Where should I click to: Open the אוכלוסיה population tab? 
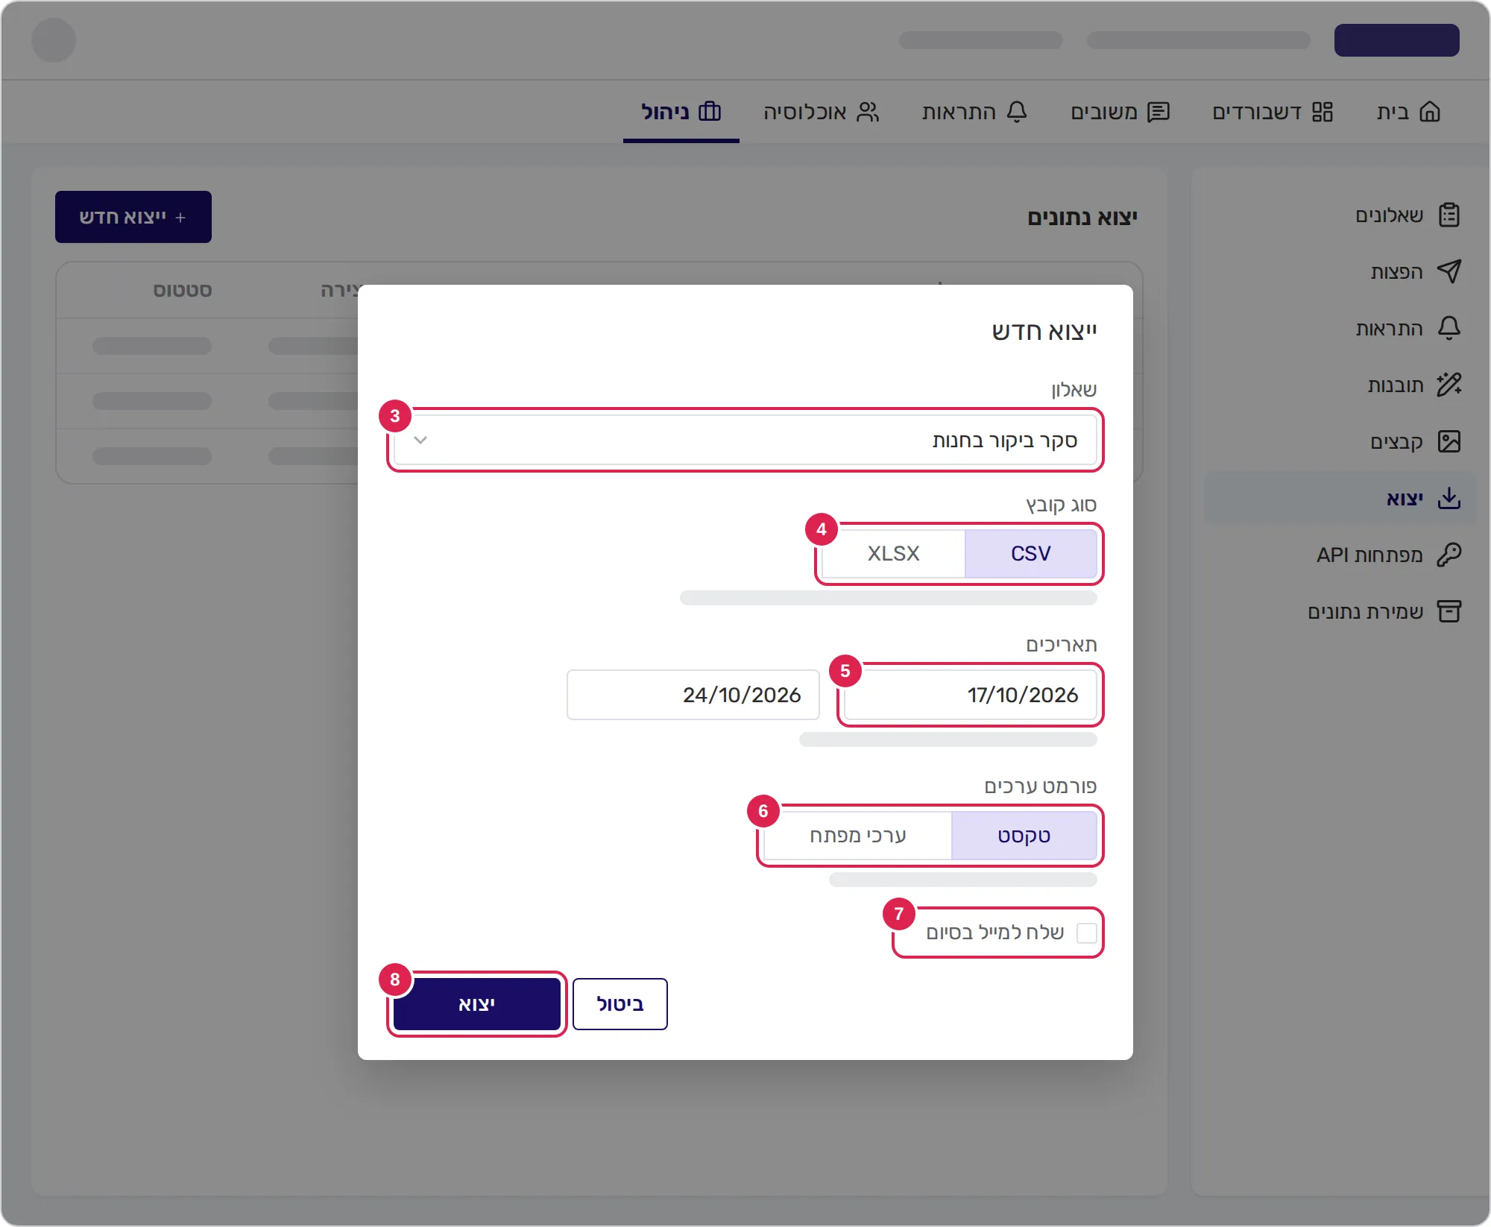(x=822, y=112)
